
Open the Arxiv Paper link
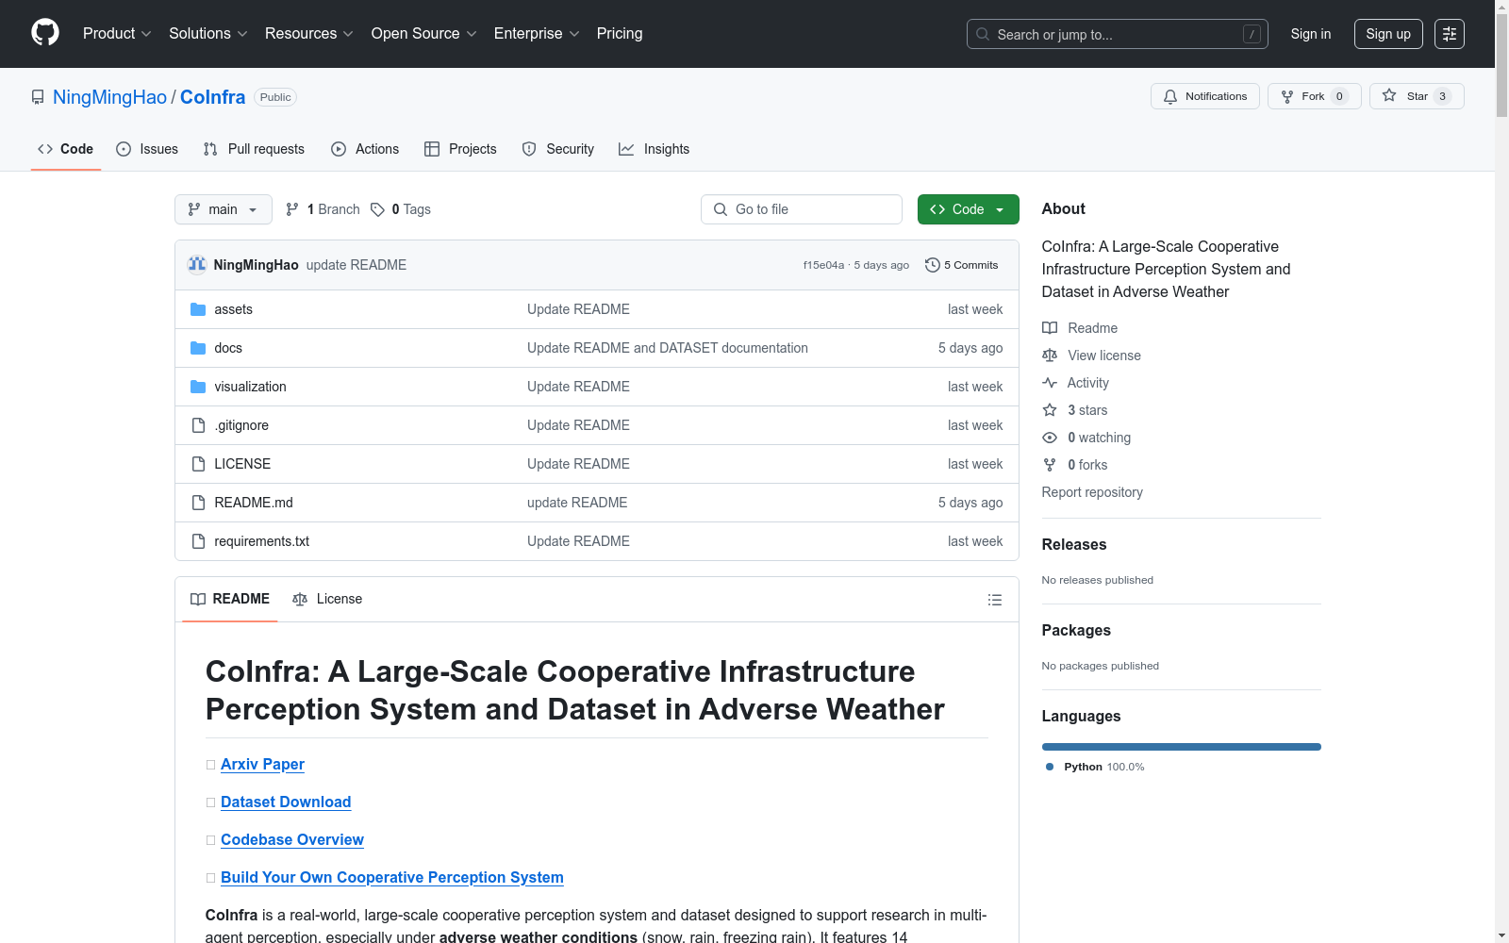tap(262, 764)
